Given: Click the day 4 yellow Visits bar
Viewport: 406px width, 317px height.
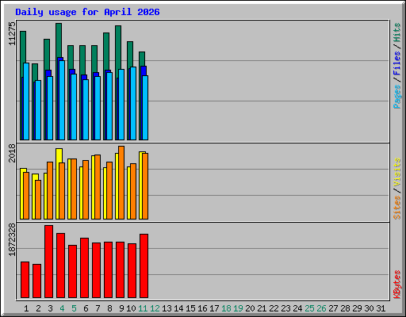Looking at the screenshot, I should click(59, 155).
